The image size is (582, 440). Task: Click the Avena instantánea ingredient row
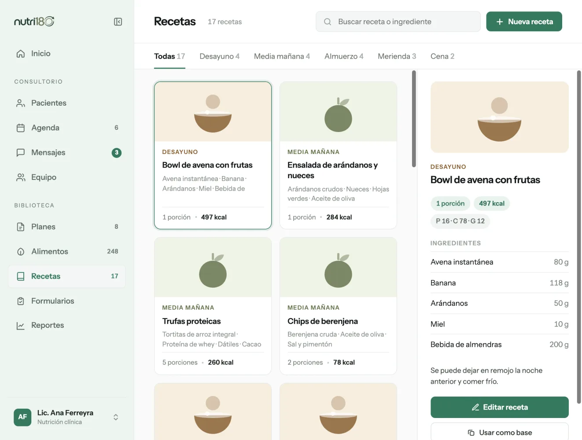pos(500,262)
